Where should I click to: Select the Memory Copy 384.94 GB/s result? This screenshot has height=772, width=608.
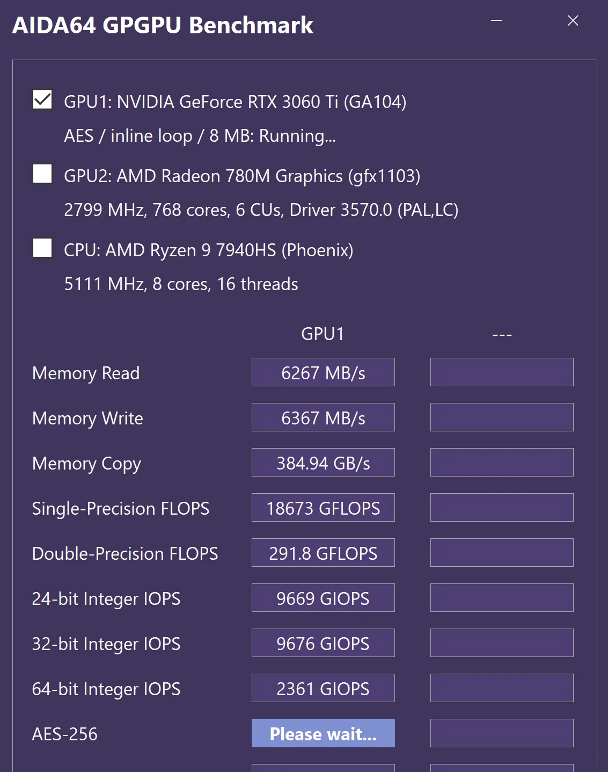(323, 463)
